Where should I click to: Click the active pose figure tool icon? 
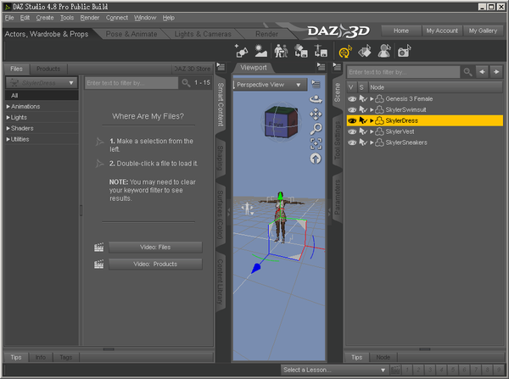click(384, 51)
